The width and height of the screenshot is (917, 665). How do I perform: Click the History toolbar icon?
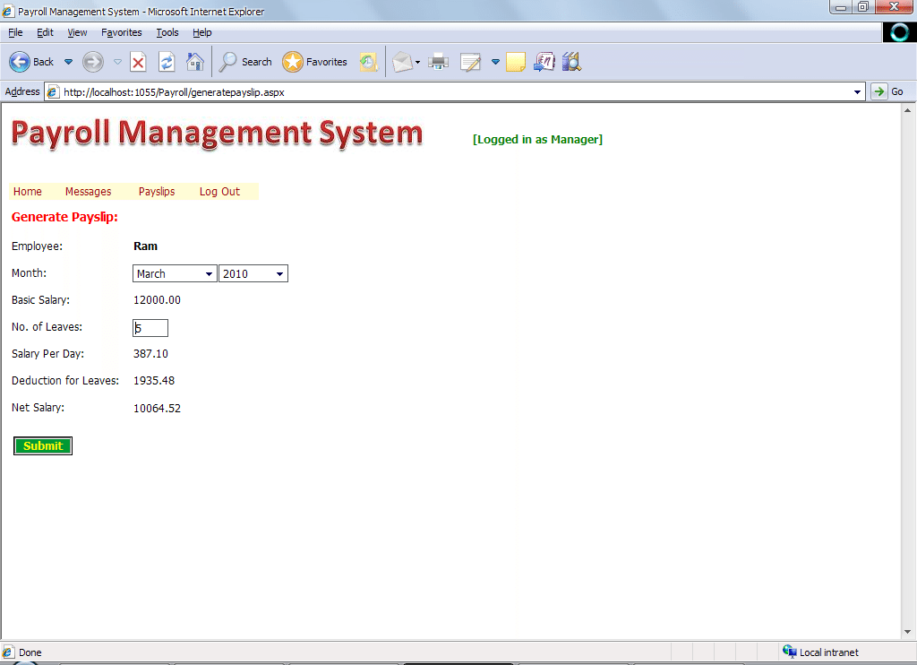coord(368,62)
